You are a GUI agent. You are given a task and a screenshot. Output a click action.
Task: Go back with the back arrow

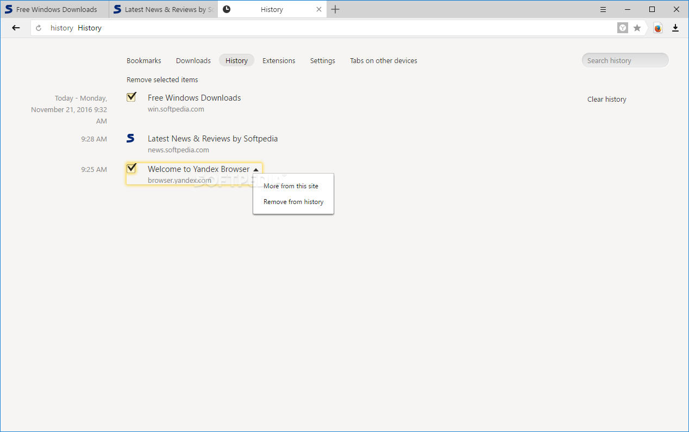click(x=16, y=28)
